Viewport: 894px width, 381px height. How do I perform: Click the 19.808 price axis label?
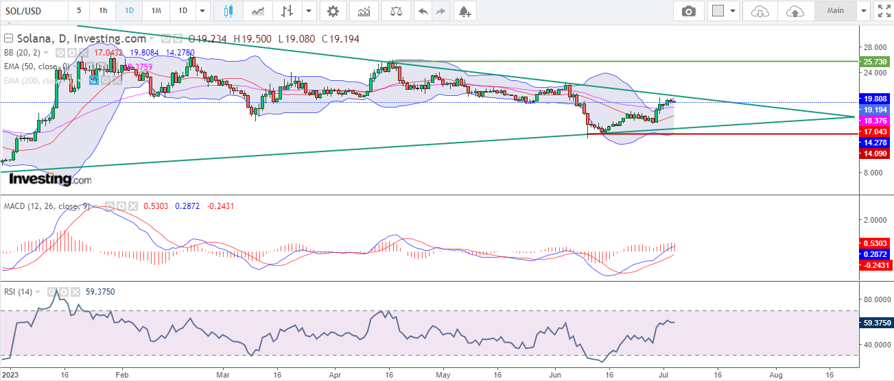[x=875, y=99]
